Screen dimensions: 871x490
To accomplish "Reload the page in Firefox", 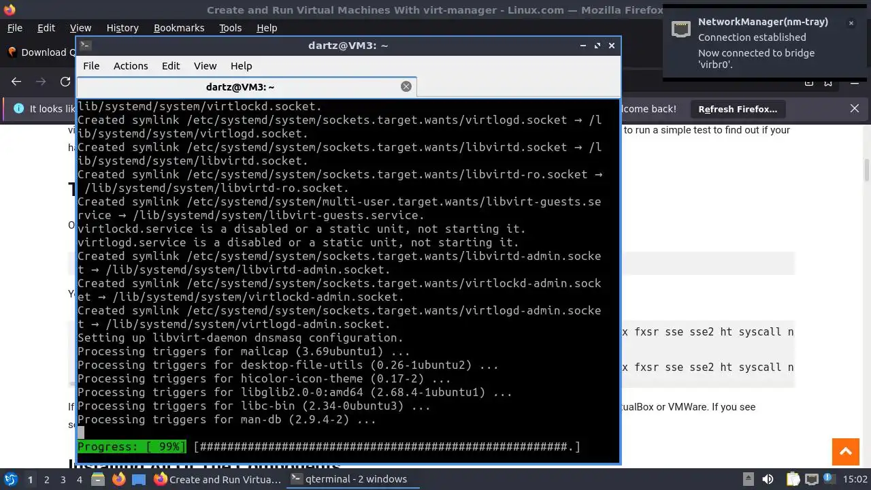I will (x=65, y=82).
